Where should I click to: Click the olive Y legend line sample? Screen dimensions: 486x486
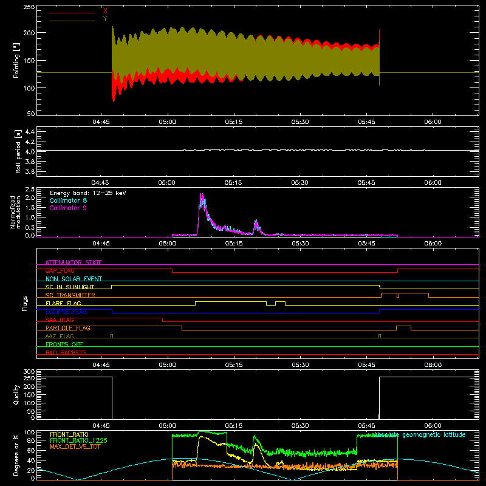point(72,21)
